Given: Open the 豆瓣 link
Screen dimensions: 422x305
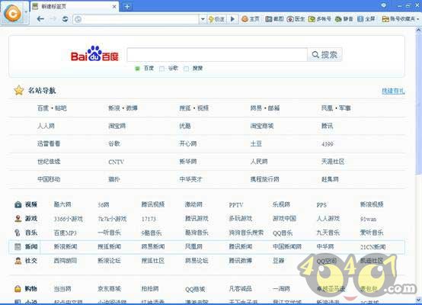Looking at the screenshot, I should [x=279, y=261].
